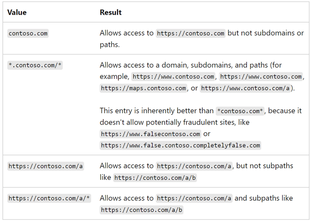The height and width of the screenshot is (222, 311).
Task: Click the https://contoso.com/a value in the Value column
Action: click(x=45, y=166)
